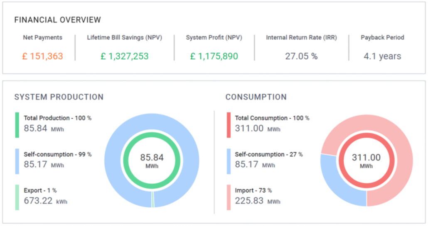Click the thin green Export sliver in donut
Viewport: 428px width, 226px height.
point(153,199)
